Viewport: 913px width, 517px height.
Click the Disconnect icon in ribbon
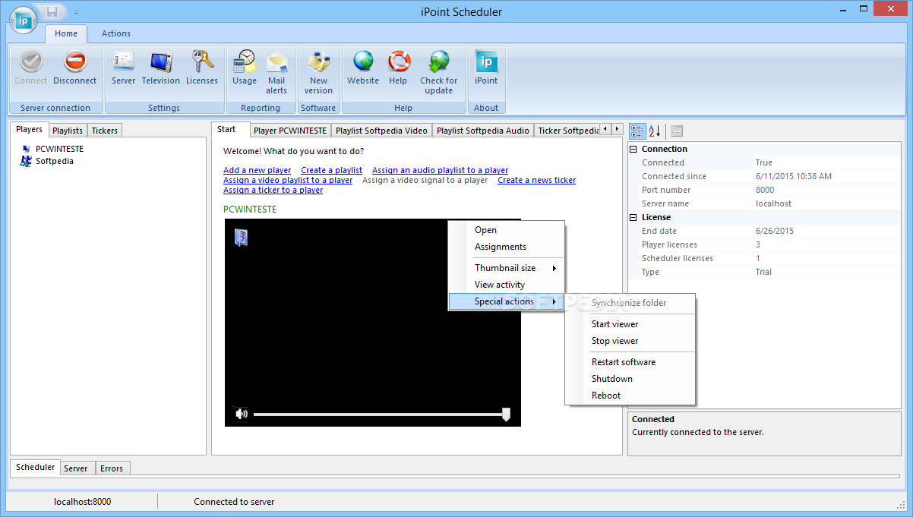tap(74, 61)
